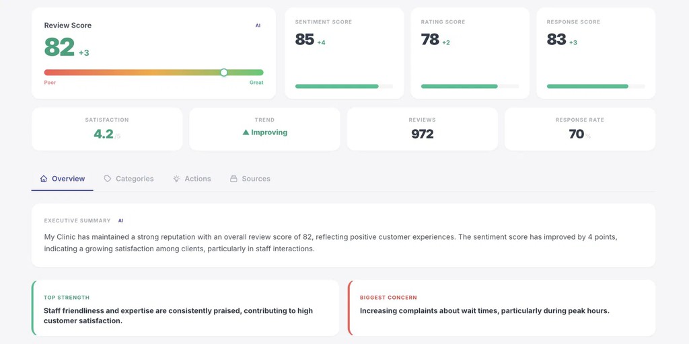Click the Improving trend label

[x=269, y=132]
